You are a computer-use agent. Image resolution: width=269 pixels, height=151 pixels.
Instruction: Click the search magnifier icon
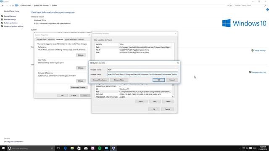tap(265, 5)
